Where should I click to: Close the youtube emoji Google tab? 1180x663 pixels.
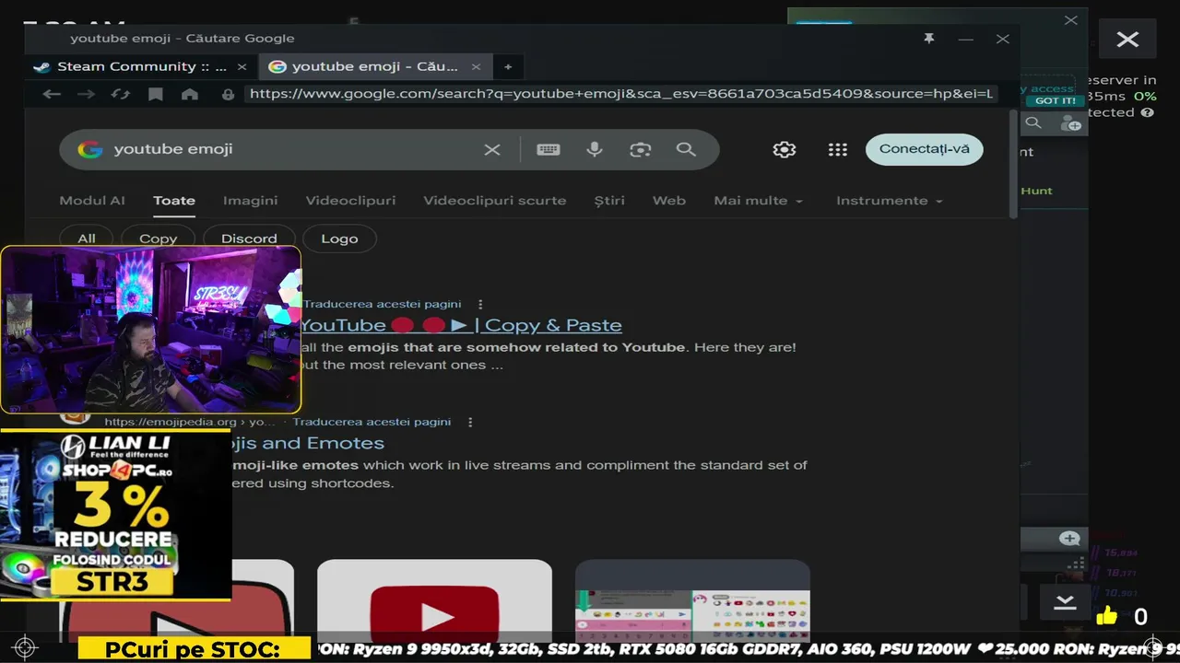pyautogui.click(x=476, y=66)
